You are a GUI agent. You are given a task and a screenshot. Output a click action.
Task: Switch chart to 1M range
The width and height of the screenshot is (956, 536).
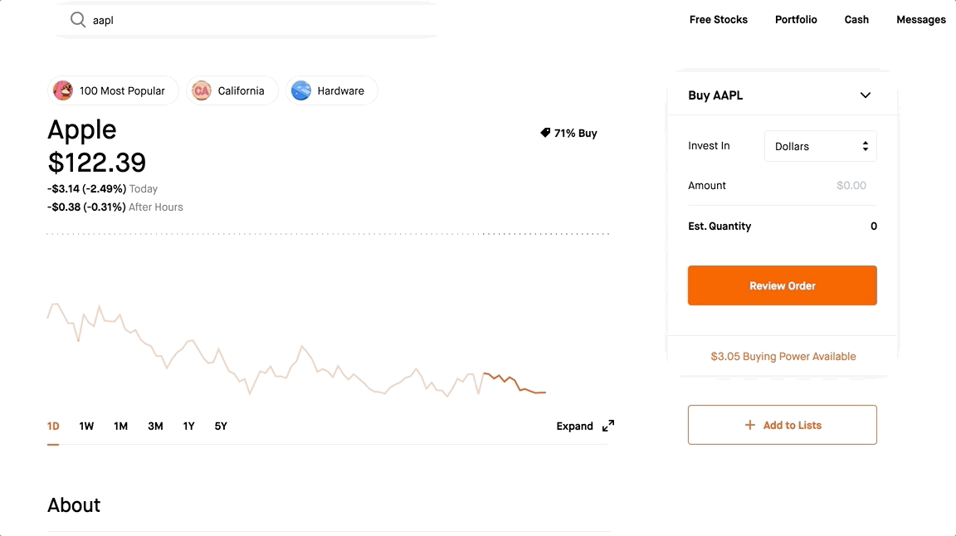120,426
